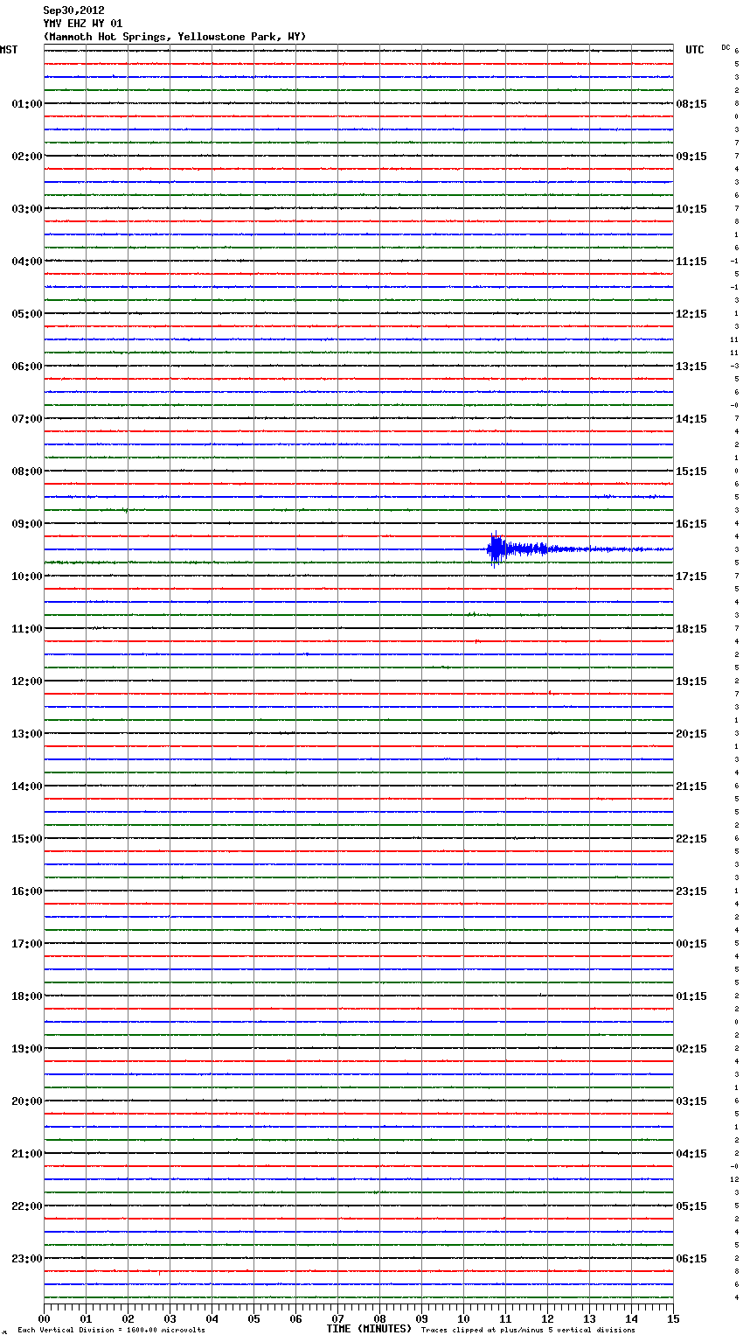This screenshot has height=1342, width=743.
Task: Select the "18:00" MST time label
Action: coord(27,996)
